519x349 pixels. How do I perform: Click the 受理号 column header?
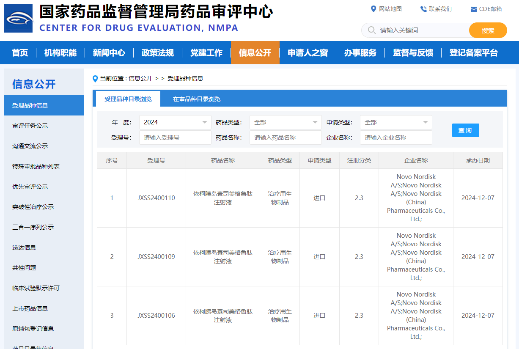point(156,160)
